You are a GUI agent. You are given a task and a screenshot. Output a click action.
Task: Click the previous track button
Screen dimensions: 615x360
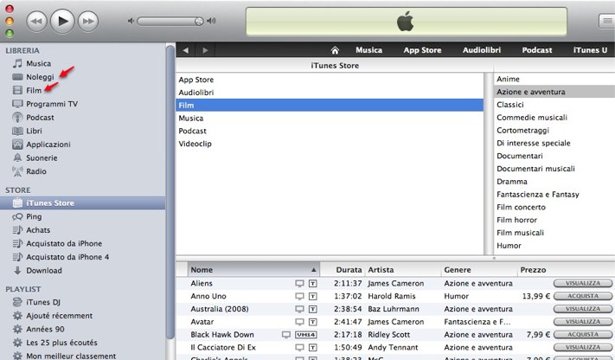pos(36,21)
